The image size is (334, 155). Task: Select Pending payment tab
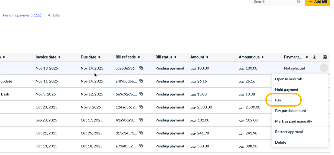coord(22,15)
